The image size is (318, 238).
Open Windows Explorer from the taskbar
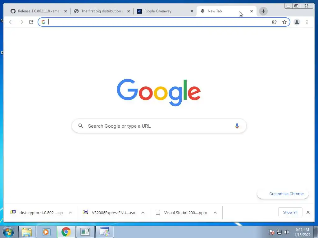pyautogui.click(x=27, y=232)
